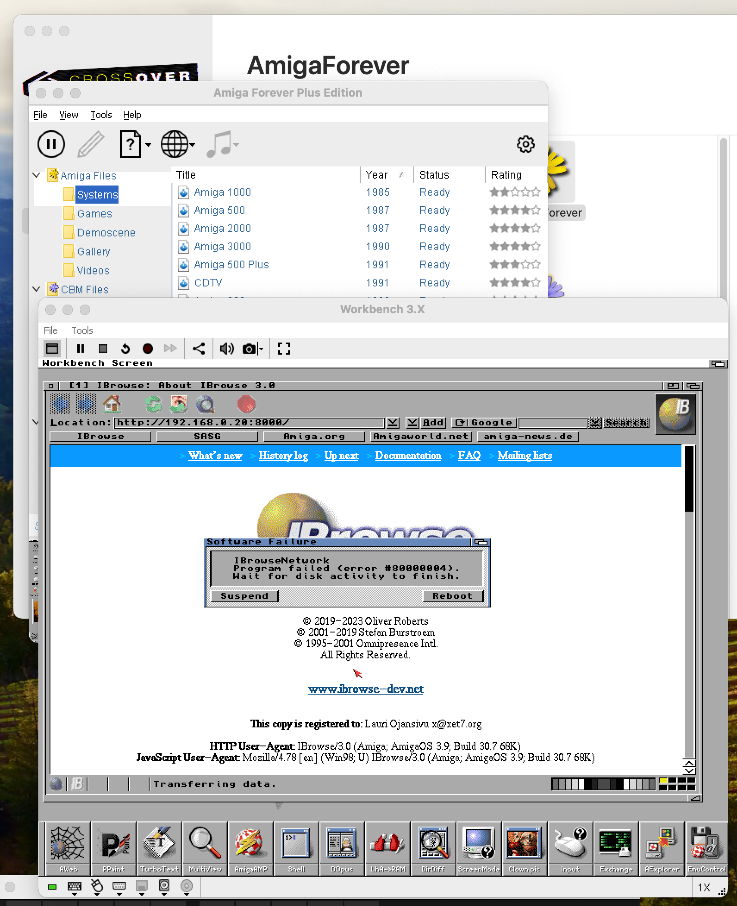Select the Gallery folder
The width and height of the screenshot is (737, 906).
point(94,252)
